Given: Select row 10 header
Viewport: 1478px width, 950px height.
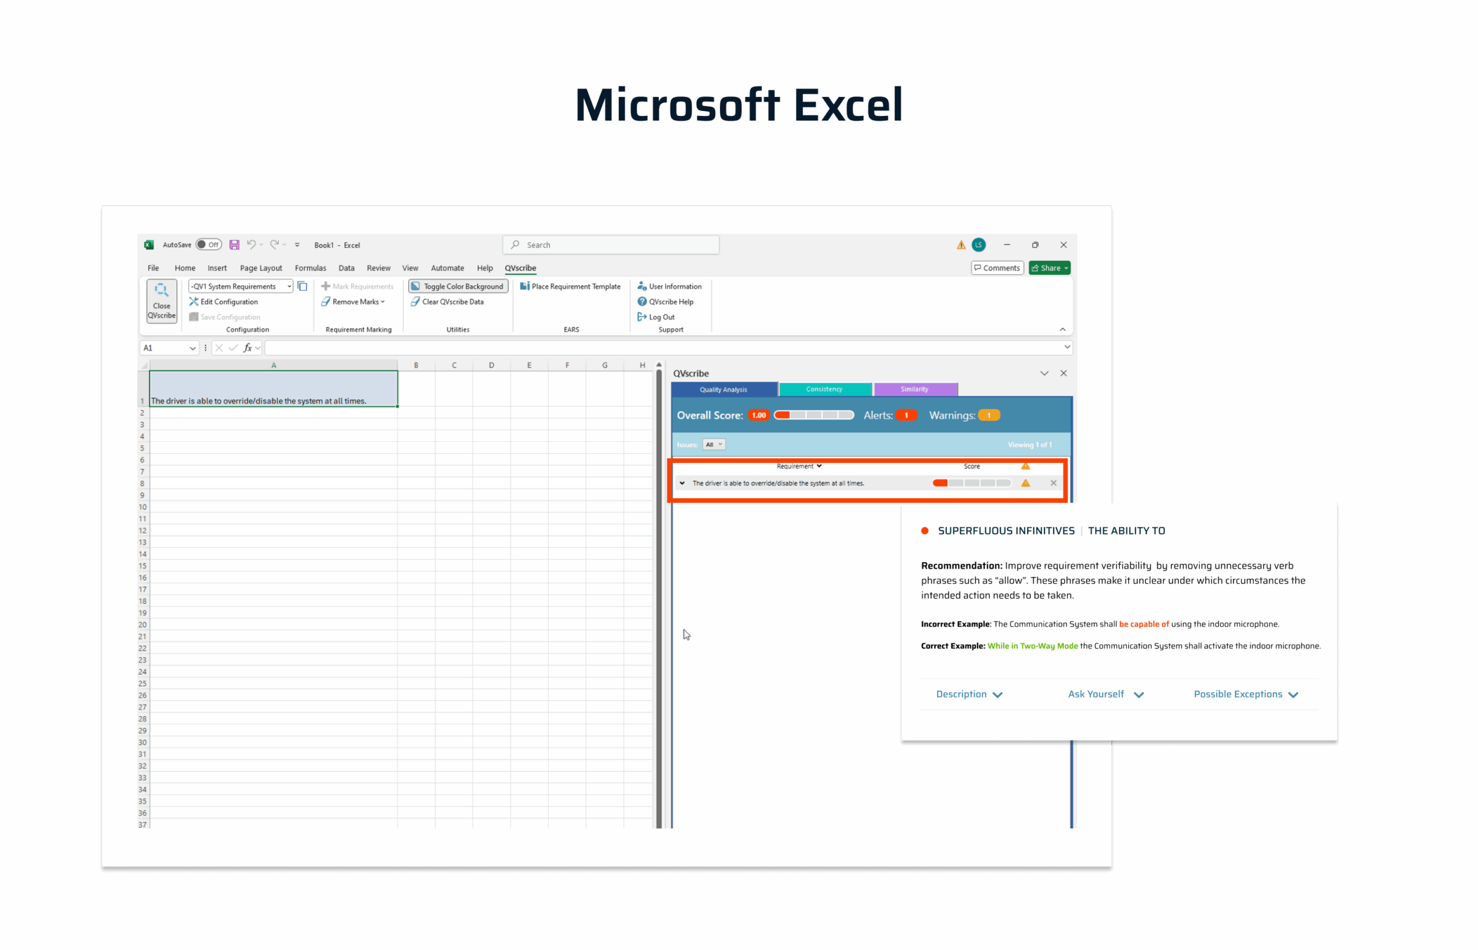Looking at the screenshot, I should (x=143, y=507).
